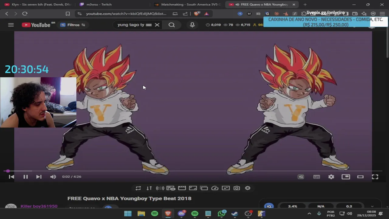Click the on-screen keyboard icon in search

coord(149,25)
